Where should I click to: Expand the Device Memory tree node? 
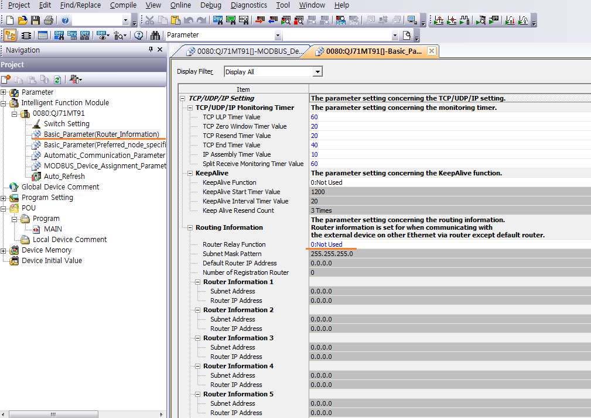(4, 250)
